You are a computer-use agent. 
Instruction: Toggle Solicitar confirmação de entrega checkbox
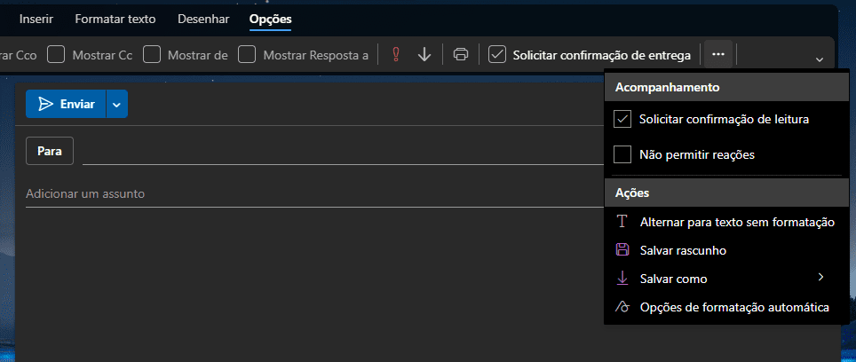498,55
